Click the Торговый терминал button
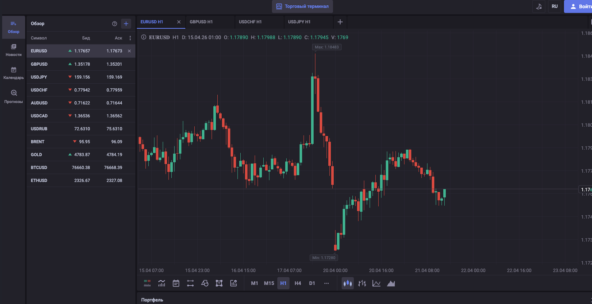592x304 pixels. point(302,6)
